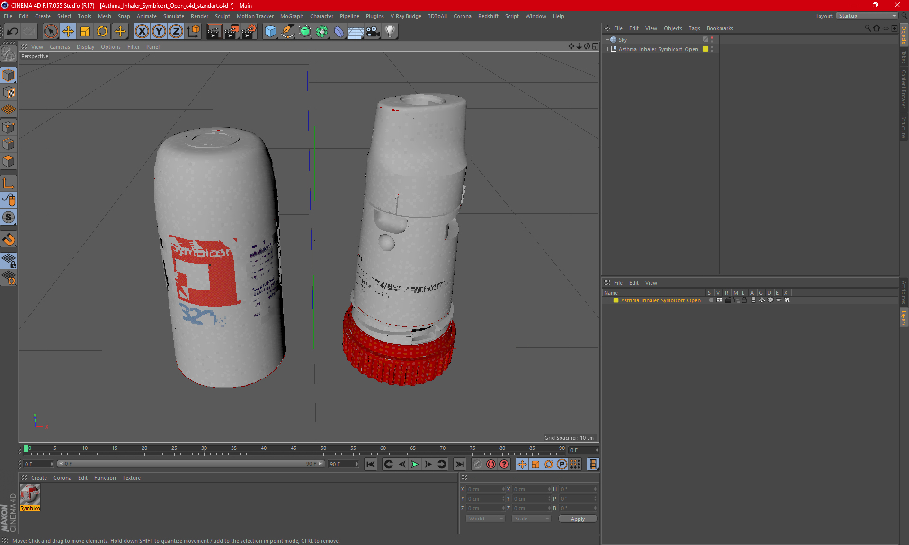909x545 pixels.
Task: Toggle Z axis lock
Action: (x=176, y=32)
